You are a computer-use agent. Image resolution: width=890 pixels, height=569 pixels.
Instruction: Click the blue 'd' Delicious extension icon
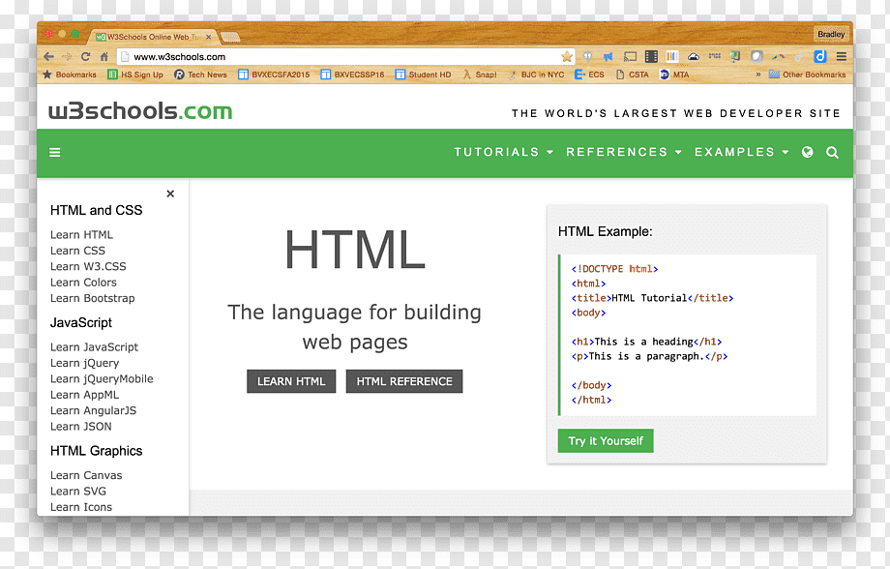pos(821,55)
